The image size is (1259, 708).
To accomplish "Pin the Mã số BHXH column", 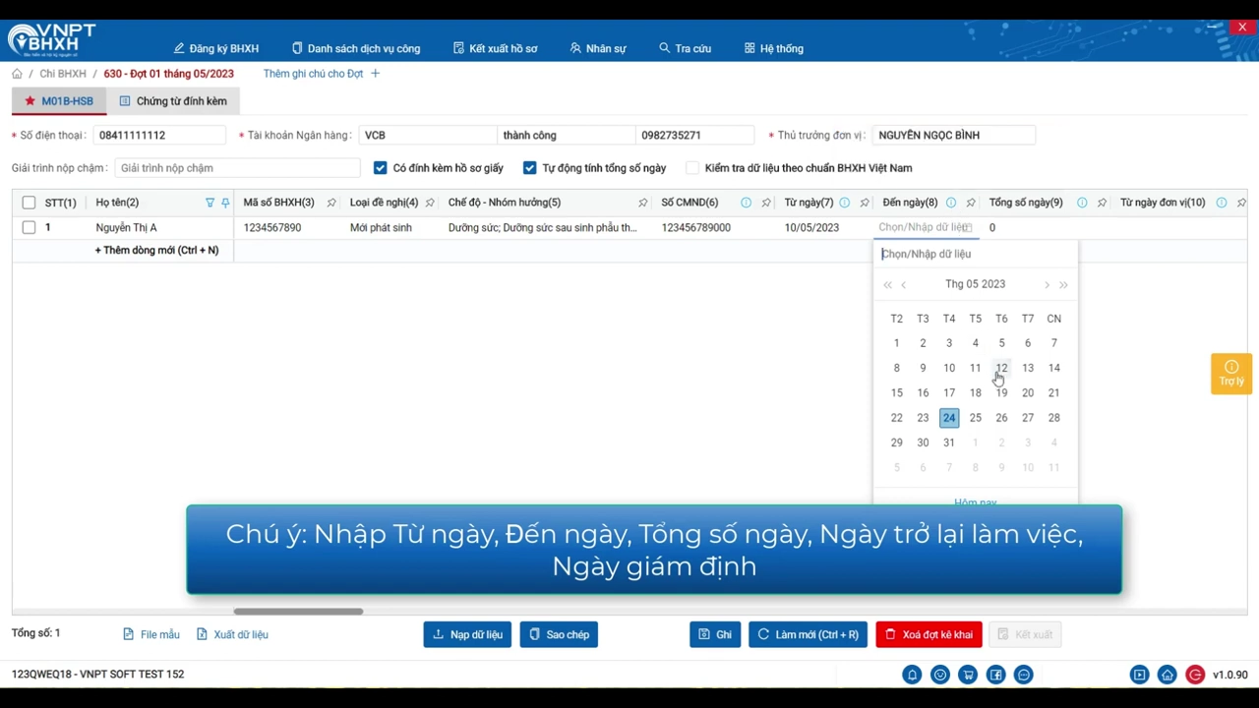I will pos(331,203).
